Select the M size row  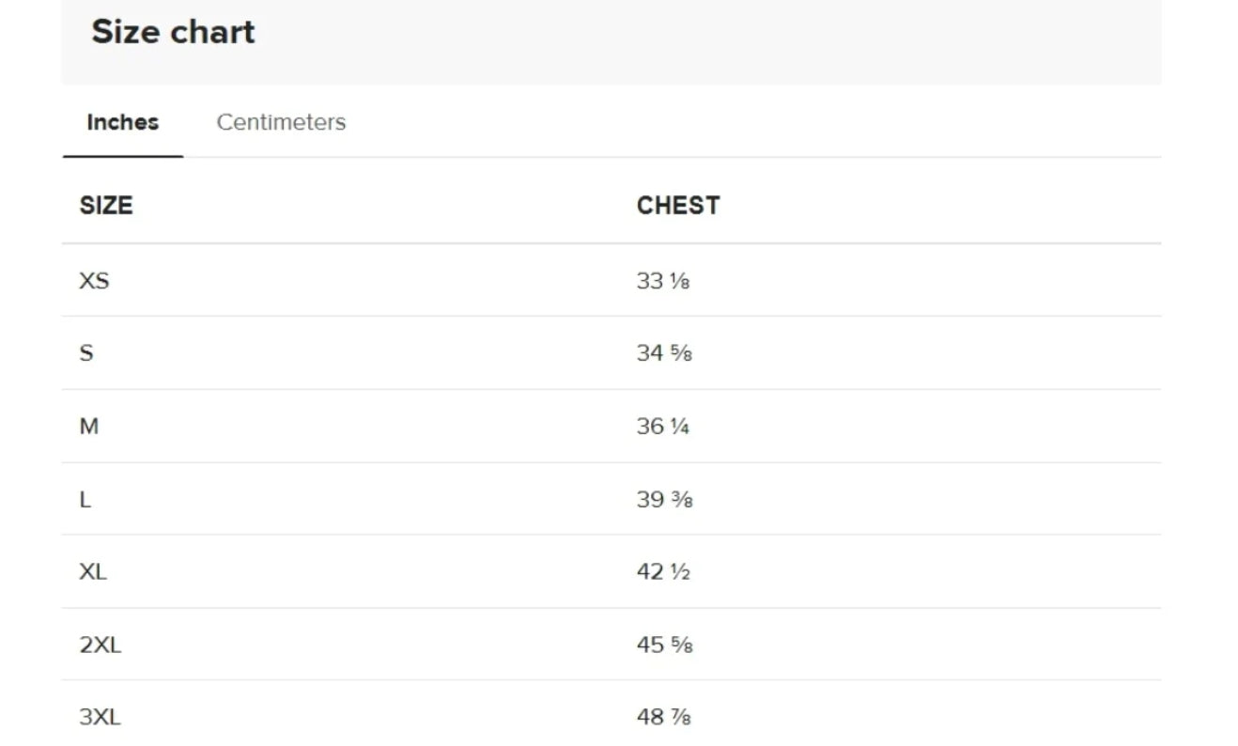(611, 427)
